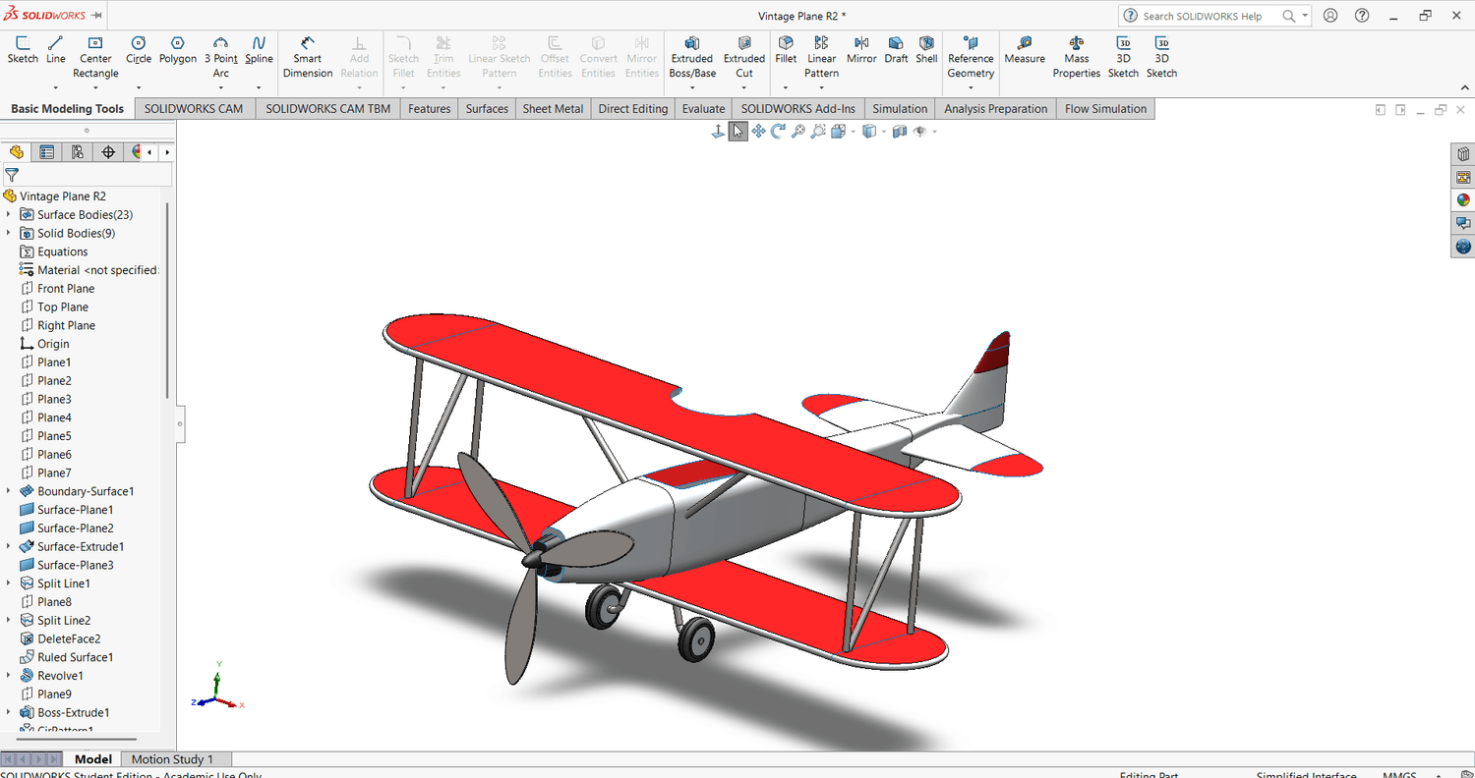Open the Appearances color sphere side tab
The height and width of the screenshot is (778, 1475).
point(1463,200)
